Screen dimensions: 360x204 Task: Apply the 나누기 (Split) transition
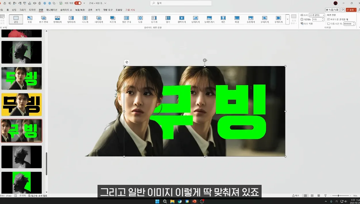(85, 19)
